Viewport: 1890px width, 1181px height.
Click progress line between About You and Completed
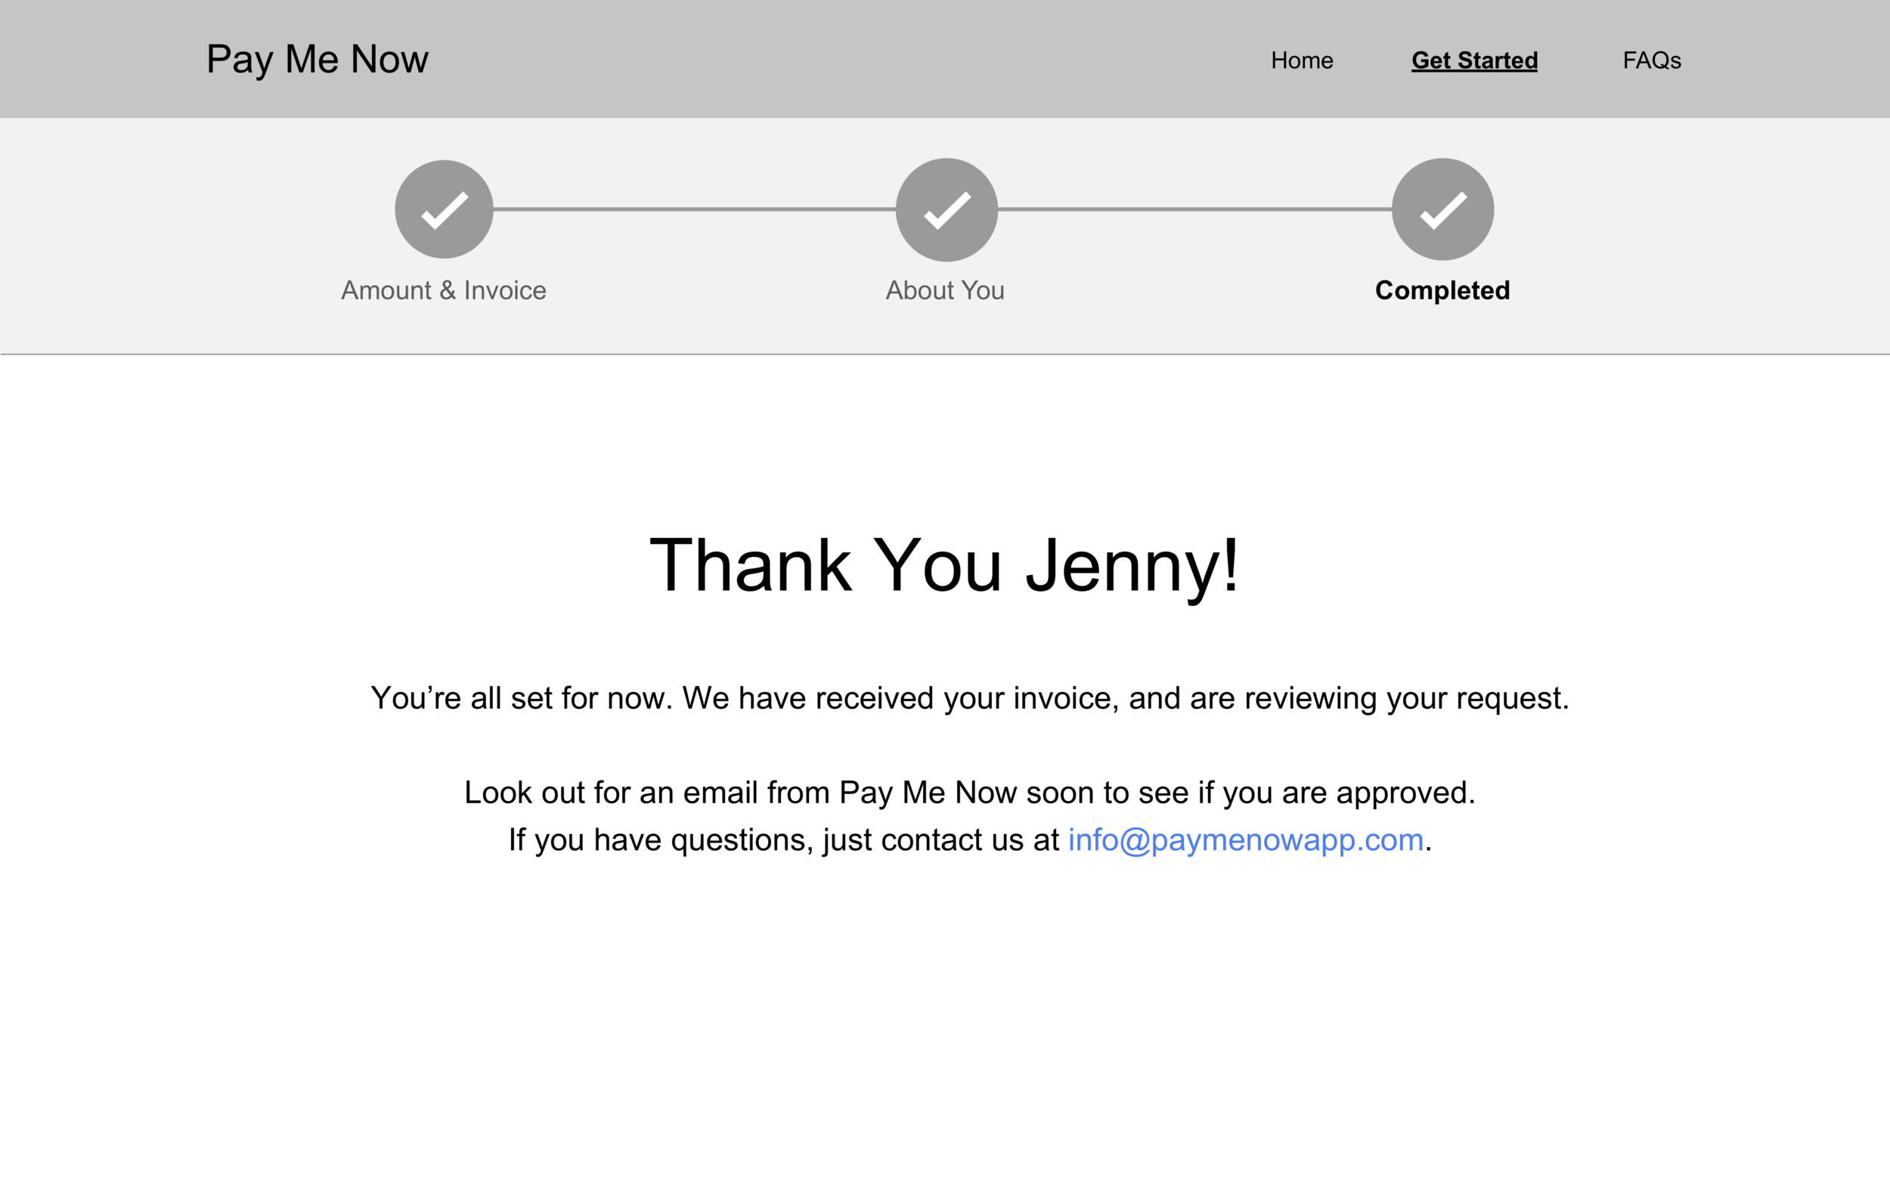[x=1194, y=209]
